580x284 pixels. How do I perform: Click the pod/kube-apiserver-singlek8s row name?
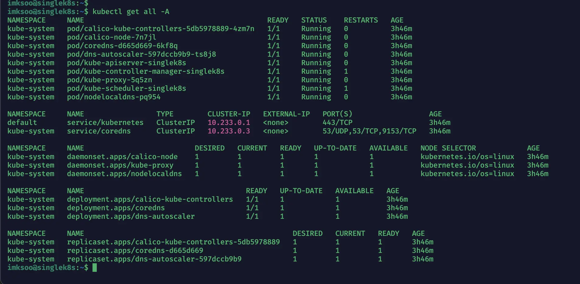point(126,63)
